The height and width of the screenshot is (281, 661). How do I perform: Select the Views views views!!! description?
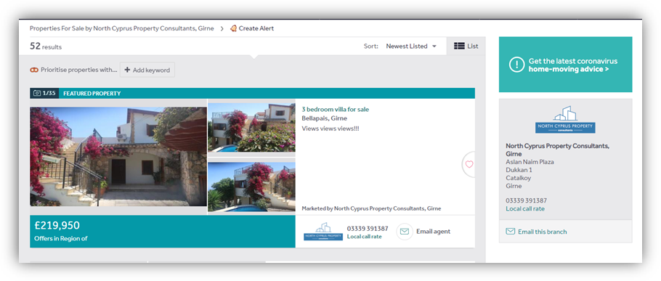(330, 129)
